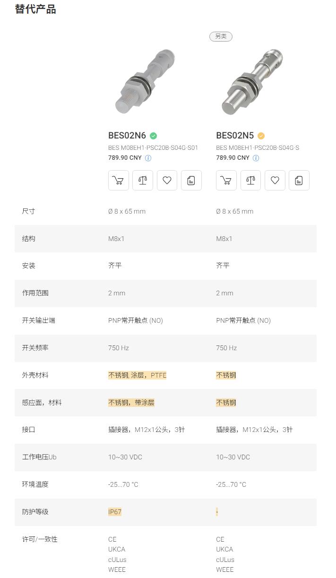
Task: Click BES02N5 connector 插接器 M12x1 value
Action: click(254, 430)
